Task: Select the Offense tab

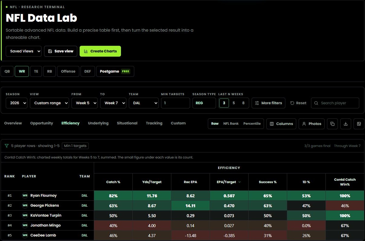Action: 68,71
